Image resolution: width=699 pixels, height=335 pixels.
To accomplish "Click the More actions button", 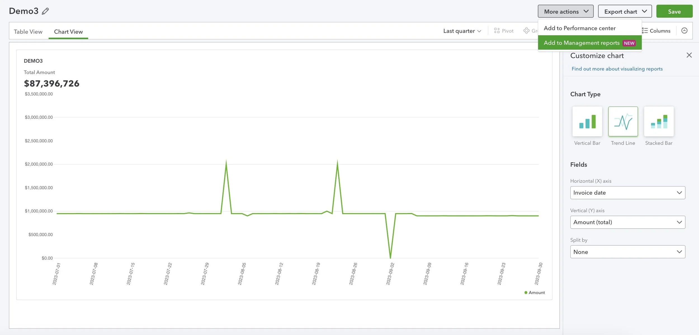I will (x=566, y=11).
